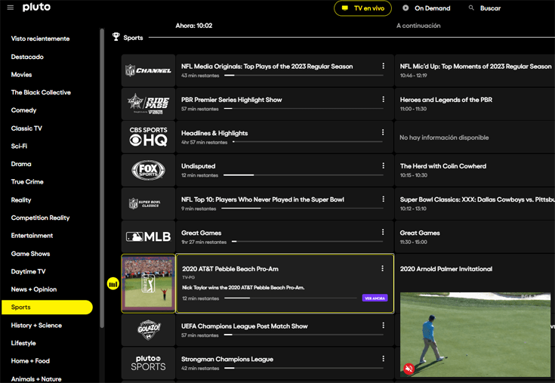Select Entertainment category
This screenshot has height=383, width=555.
click(32, 236)
